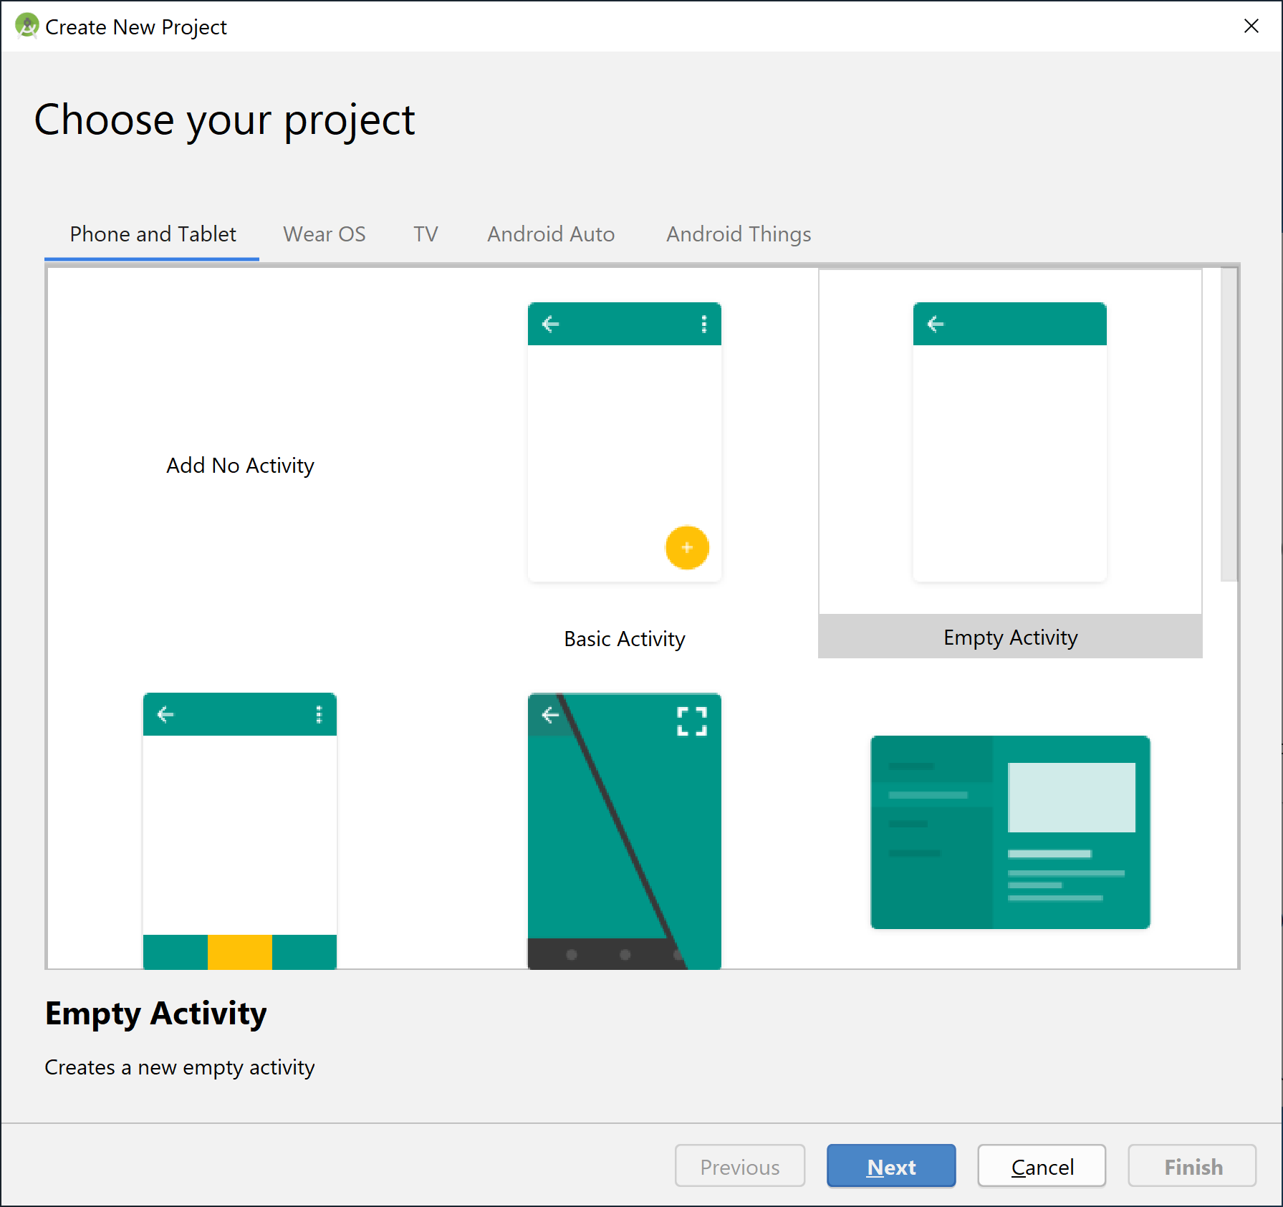Pick the Fullscreen Activity thumbnail
The image size is (1283, 1207).
pos(625,831)
